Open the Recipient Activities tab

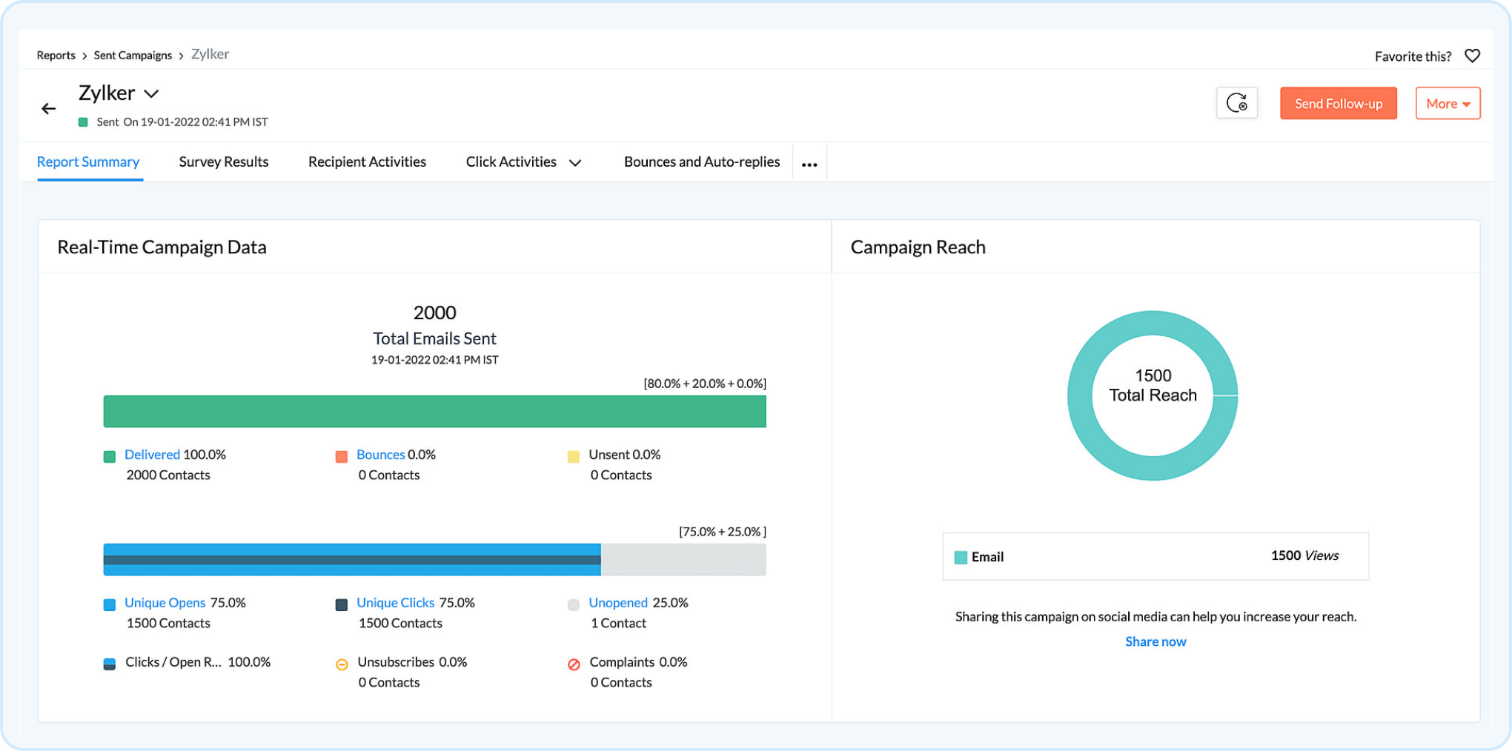pos(367,161)
